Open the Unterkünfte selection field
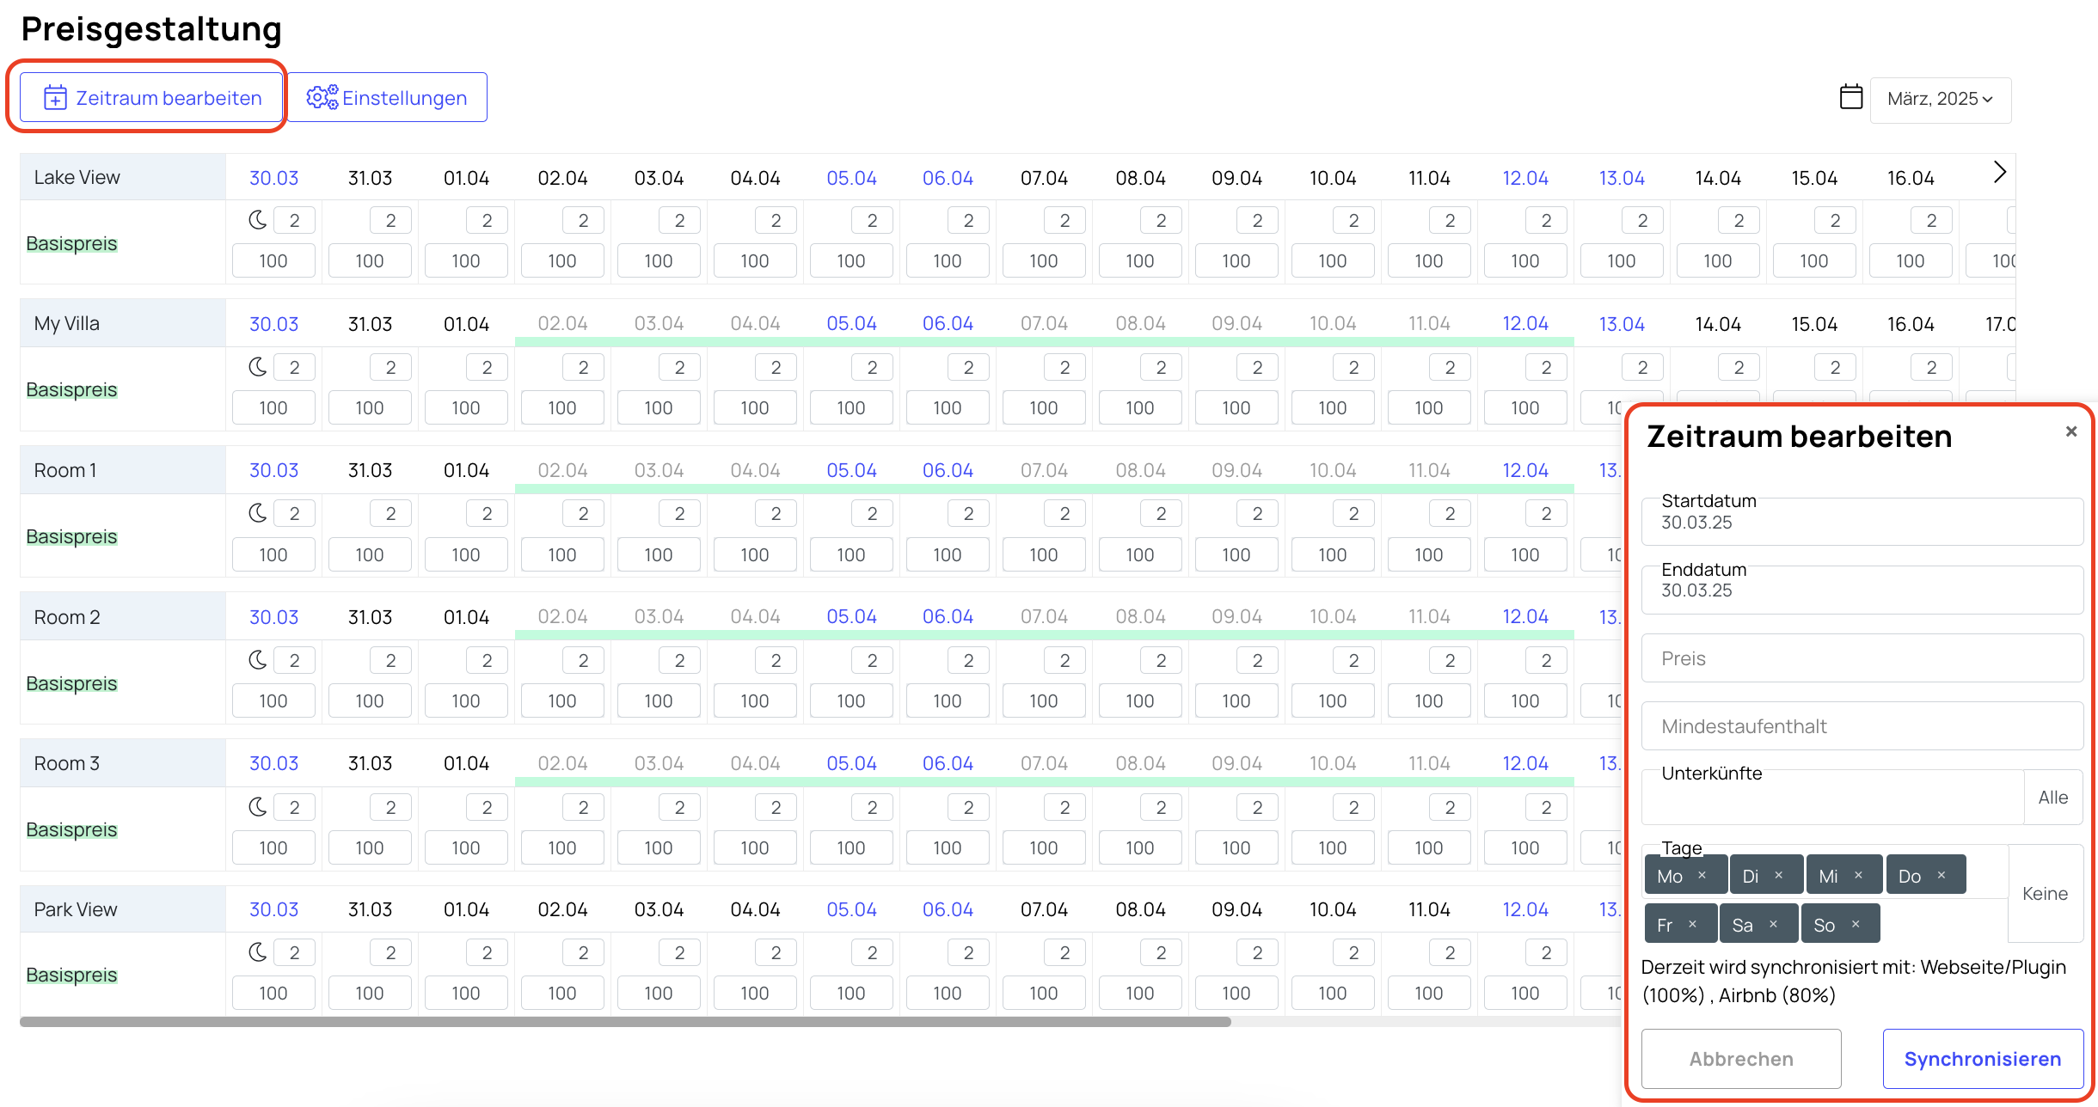Screen dimensions: 2098x1107 tap(1832, 797)
